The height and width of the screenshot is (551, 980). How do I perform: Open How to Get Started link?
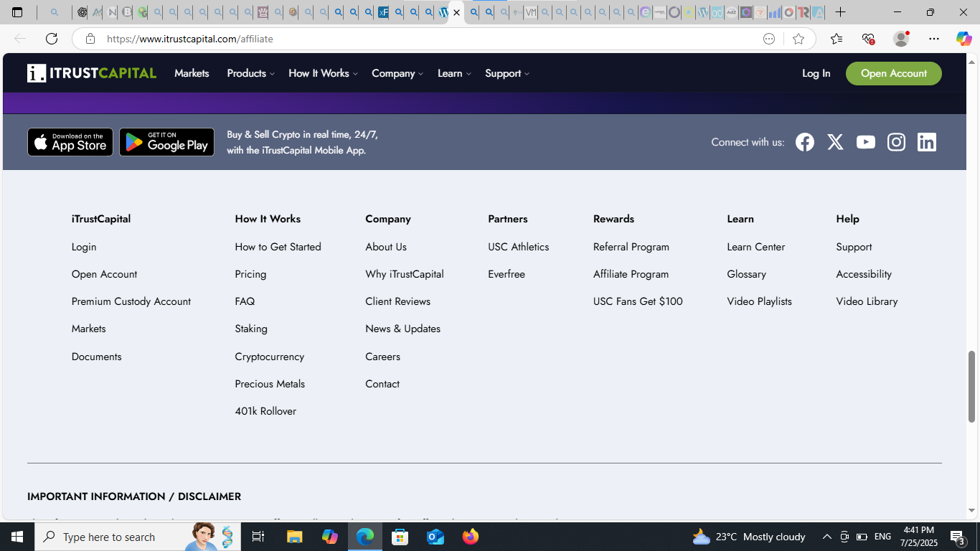pos(278,247)
